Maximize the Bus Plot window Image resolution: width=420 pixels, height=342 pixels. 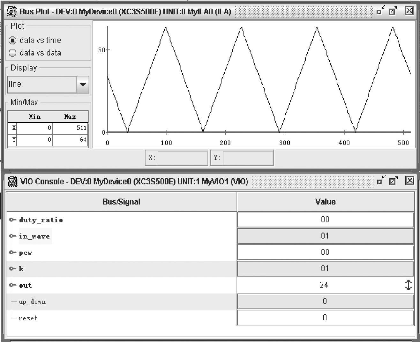(x=393, y=11)
